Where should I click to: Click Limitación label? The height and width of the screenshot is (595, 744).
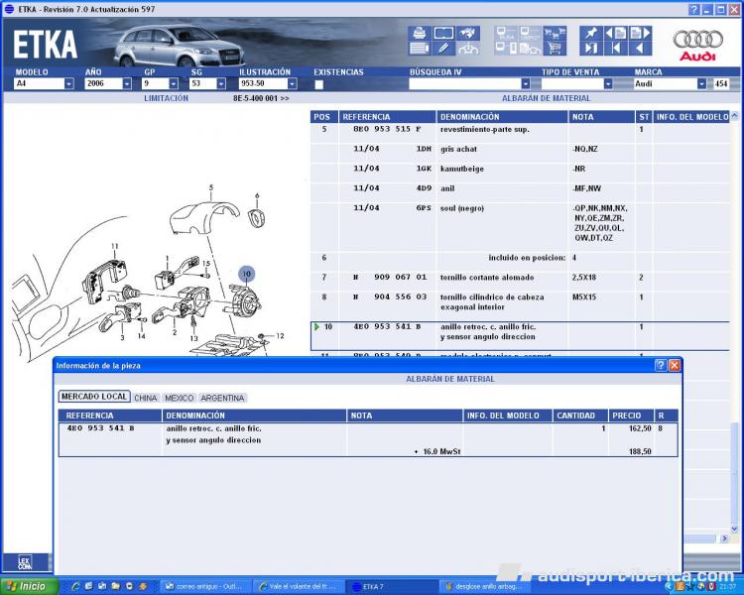[x=166, y=98]
